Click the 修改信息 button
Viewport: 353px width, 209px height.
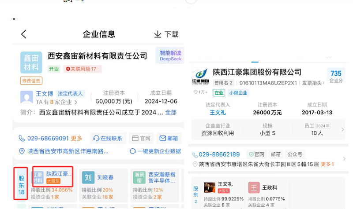[x=31, y=81]
